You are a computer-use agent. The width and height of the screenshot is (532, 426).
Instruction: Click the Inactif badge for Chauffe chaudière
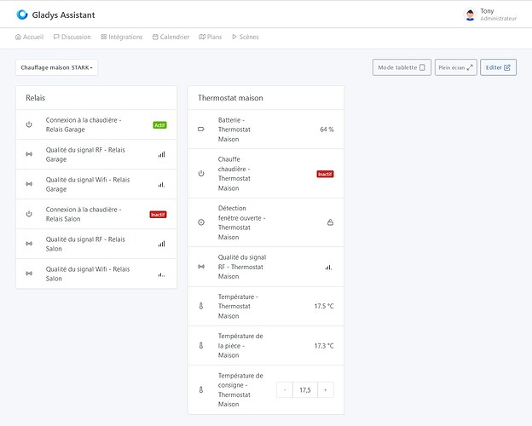point(325,174)
